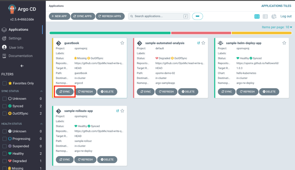
Task: Click the slash shortcut hint in search
Action: pyautogui.click(x=185, y=16)
